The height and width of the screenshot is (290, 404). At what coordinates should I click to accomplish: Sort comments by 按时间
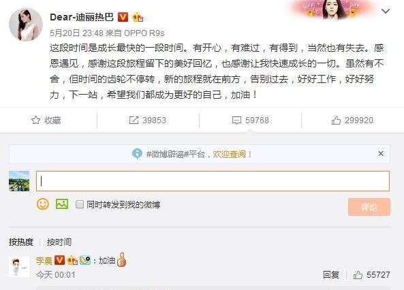pos(59,242)
